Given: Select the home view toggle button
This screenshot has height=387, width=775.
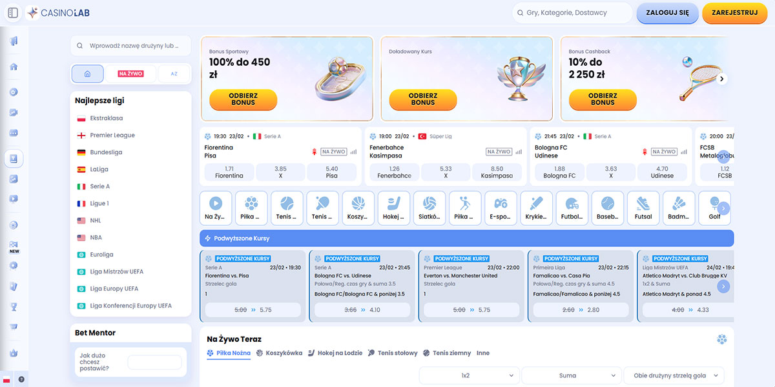Looking at the screenshot, I should point(87,74).
